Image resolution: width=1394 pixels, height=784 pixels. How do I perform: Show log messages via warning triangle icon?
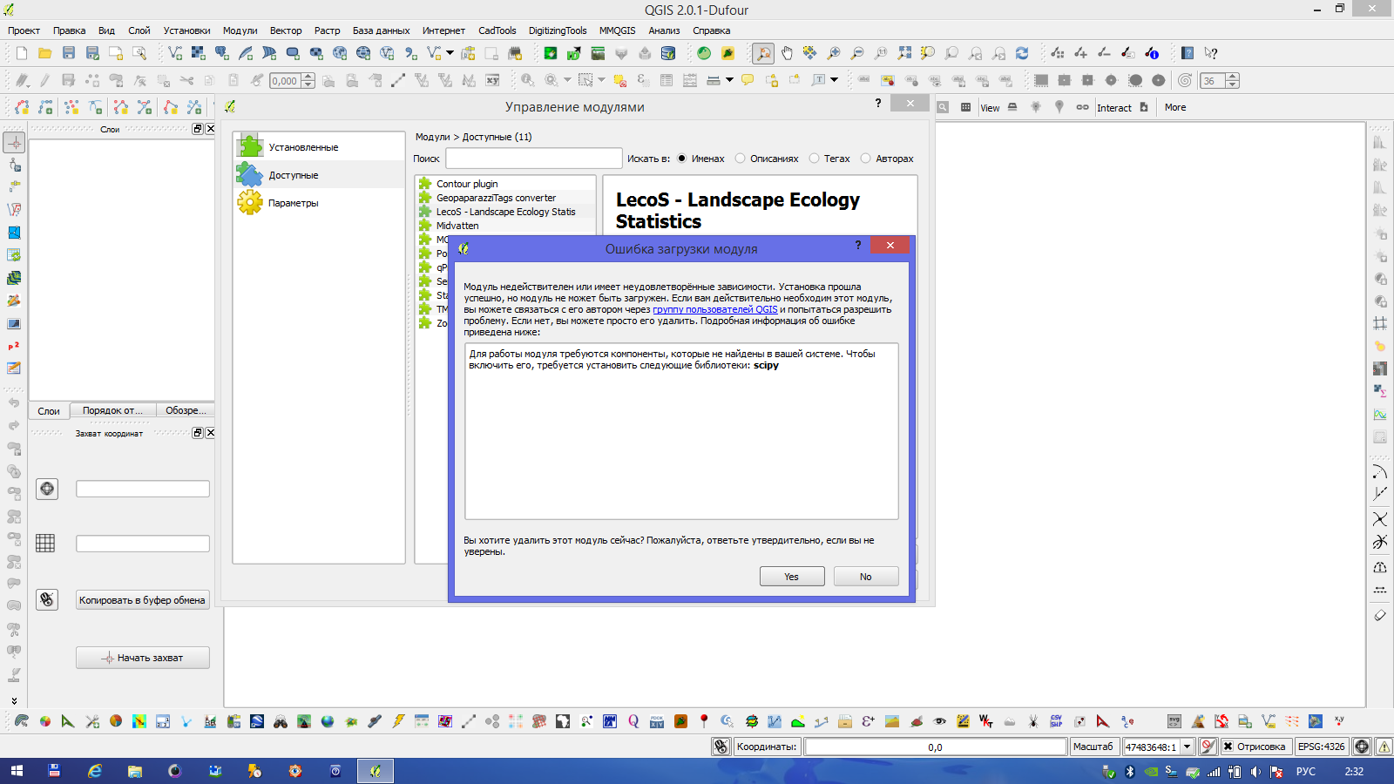[1384, 747]
